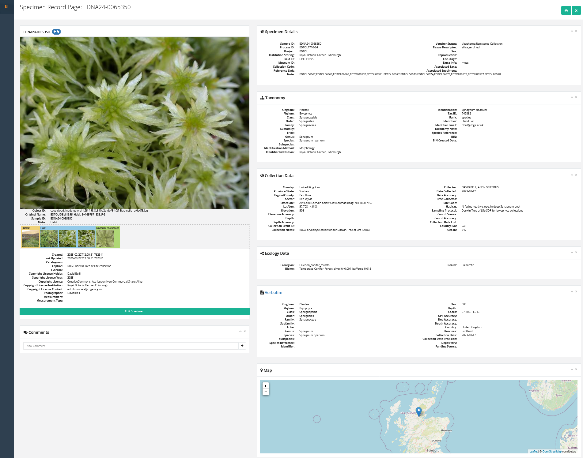Screen dimensions: 583x458
Task: Collapse the Map panel
Action: [572, 369]
